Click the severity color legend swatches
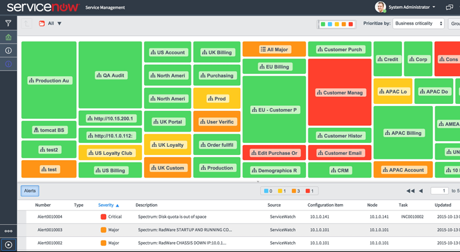 337,24
